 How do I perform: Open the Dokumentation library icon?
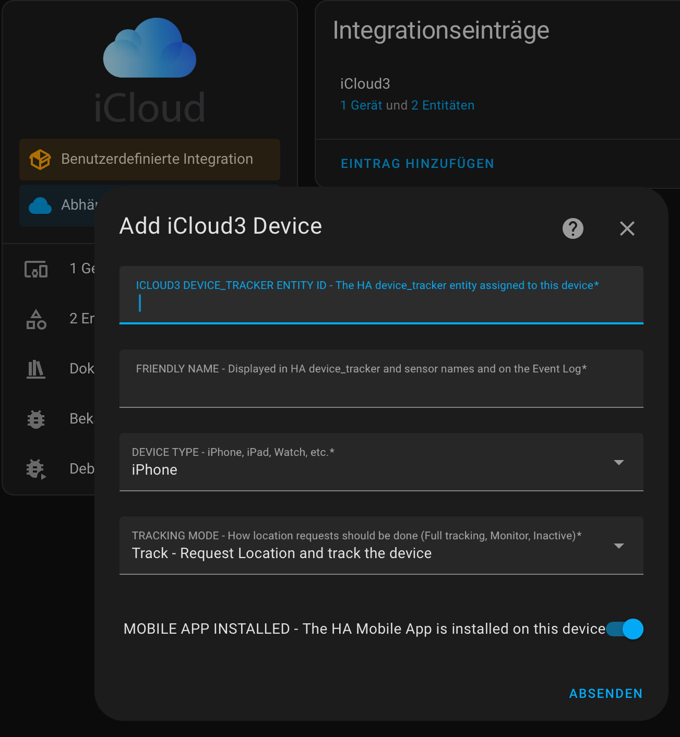35,369
